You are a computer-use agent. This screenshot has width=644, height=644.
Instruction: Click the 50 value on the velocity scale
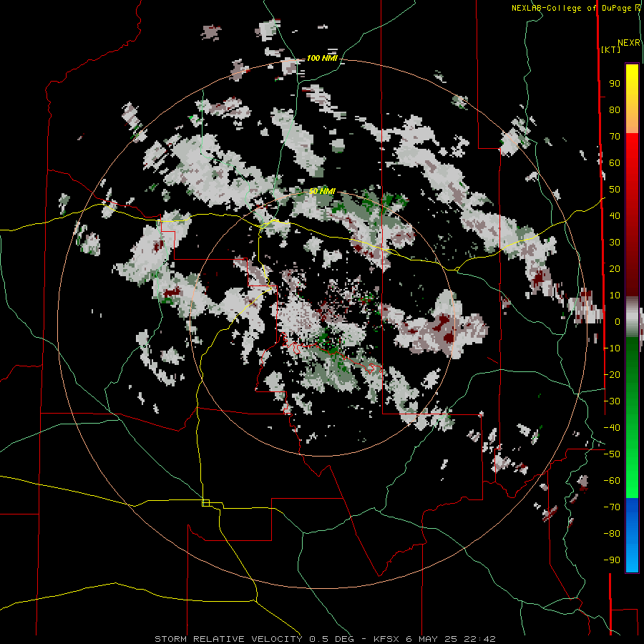615,190
